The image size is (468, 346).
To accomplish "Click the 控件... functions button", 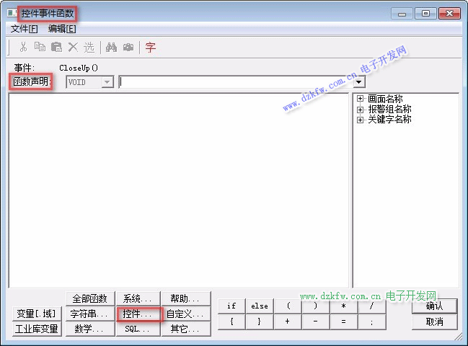I will pyautogui.click(x=137, y=314).
